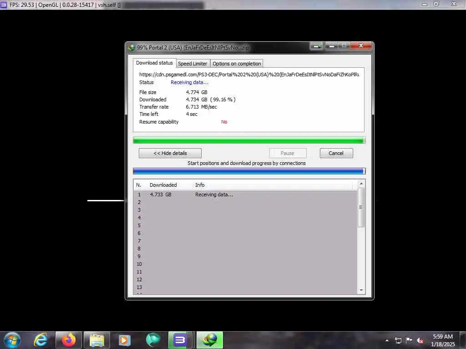Click the Transfer rate 6.713 MB/sec
Screen dimensions: 466x349
[x=201, y=107]
